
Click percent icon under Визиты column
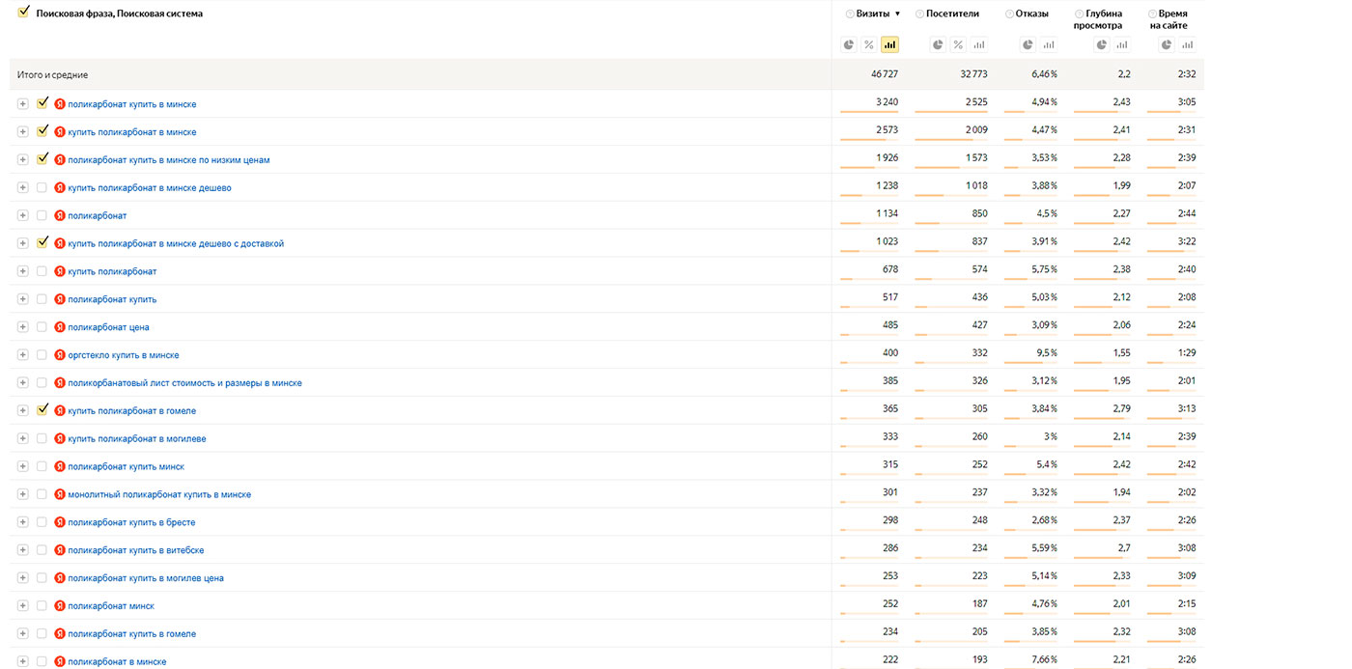click(x=869, y=44)
